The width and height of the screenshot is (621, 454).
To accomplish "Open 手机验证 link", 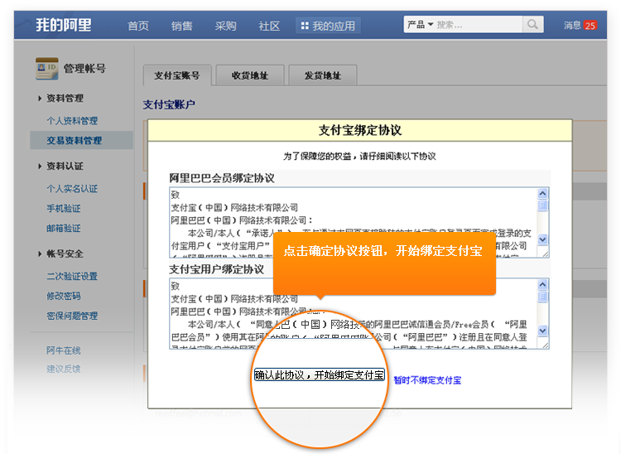I will pos(64,209).
